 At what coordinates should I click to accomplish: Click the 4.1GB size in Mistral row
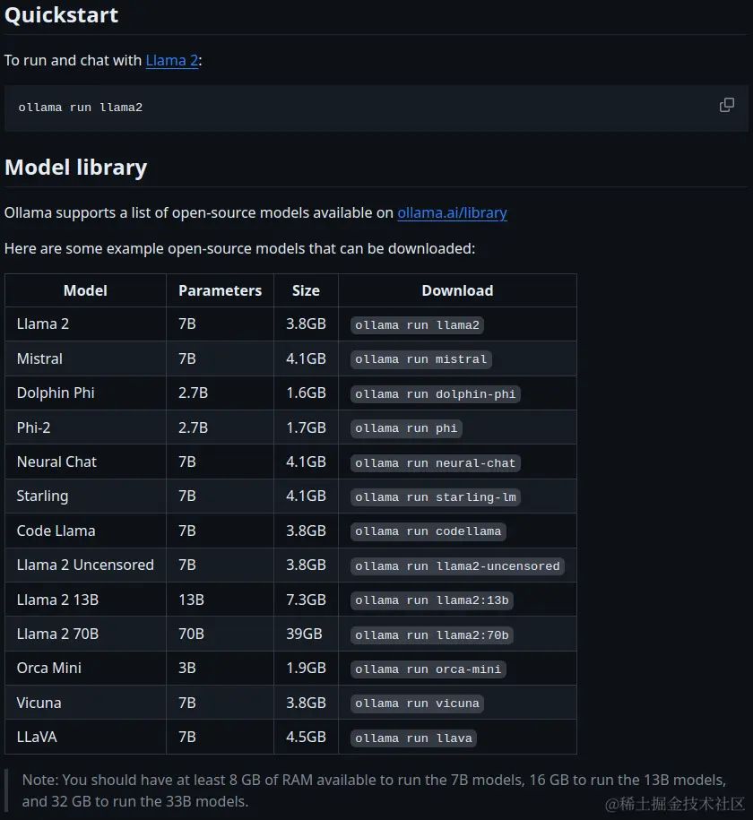point(306,358)
